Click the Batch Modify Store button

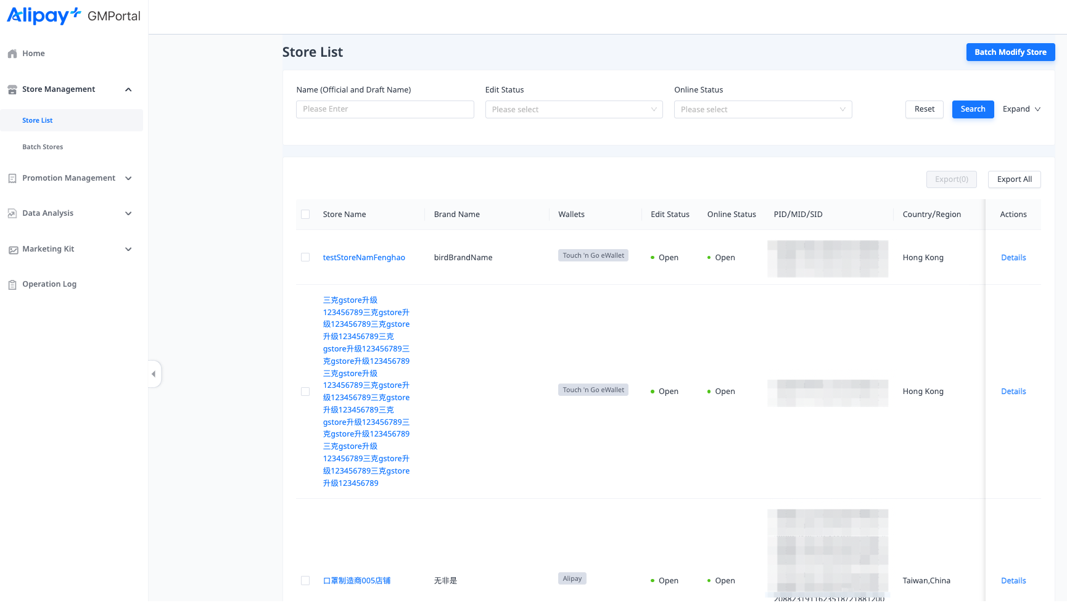point(1010,52)
